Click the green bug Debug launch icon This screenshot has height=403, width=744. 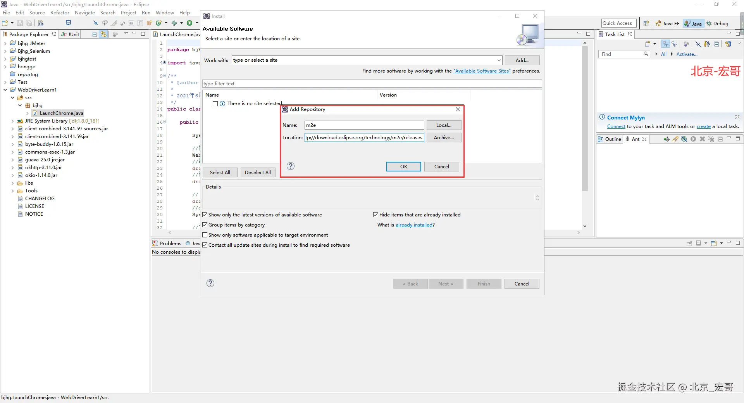point(174,23)
